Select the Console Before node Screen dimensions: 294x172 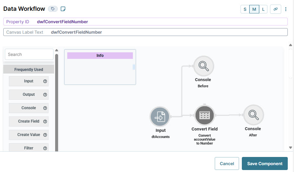click(204, 66)
